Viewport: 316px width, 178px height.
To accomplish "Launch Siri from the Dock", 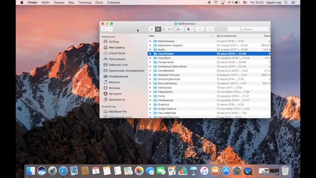I will 41,171.
